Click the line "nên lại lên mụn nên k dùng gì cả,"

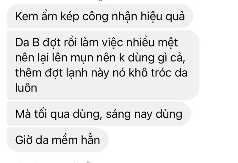pyautogui.click(x=100, y=58)
